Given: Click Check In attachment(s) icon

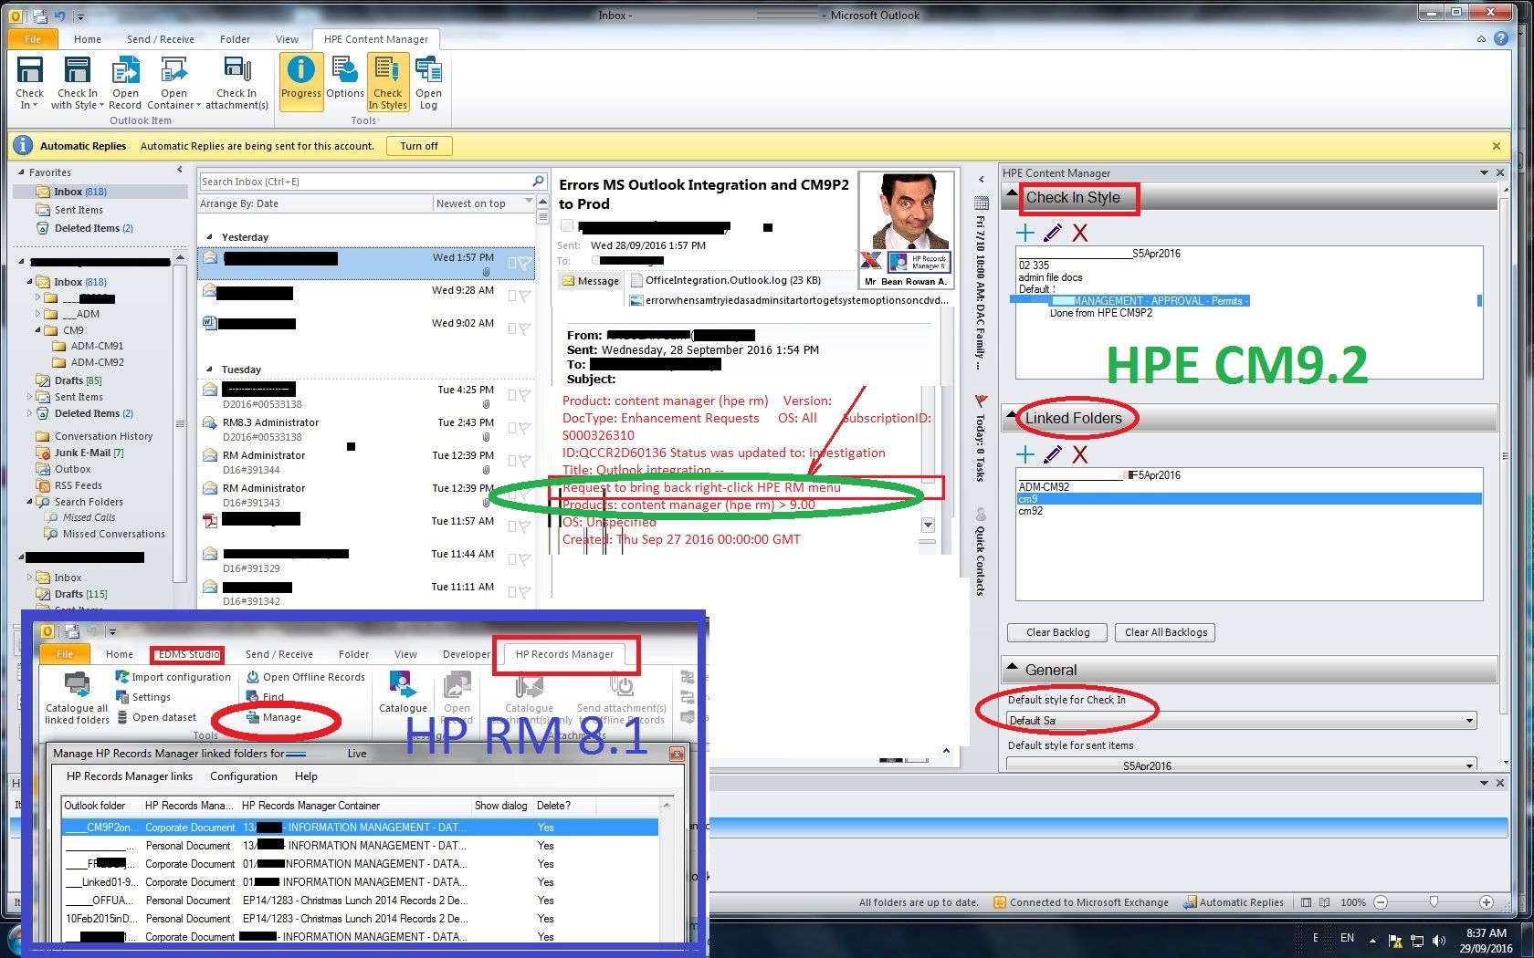Looking at the screenshot, I should pyautogui.click(x=236, y=81).
